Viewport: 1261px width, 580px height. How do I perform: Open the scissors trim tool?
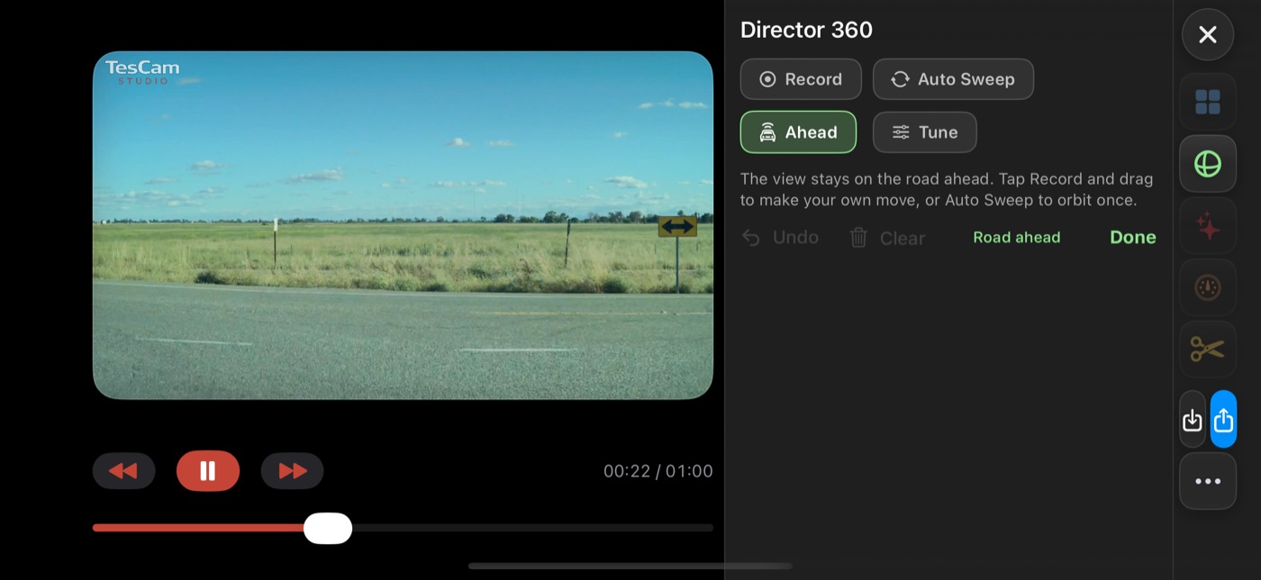click(1208, 349)
